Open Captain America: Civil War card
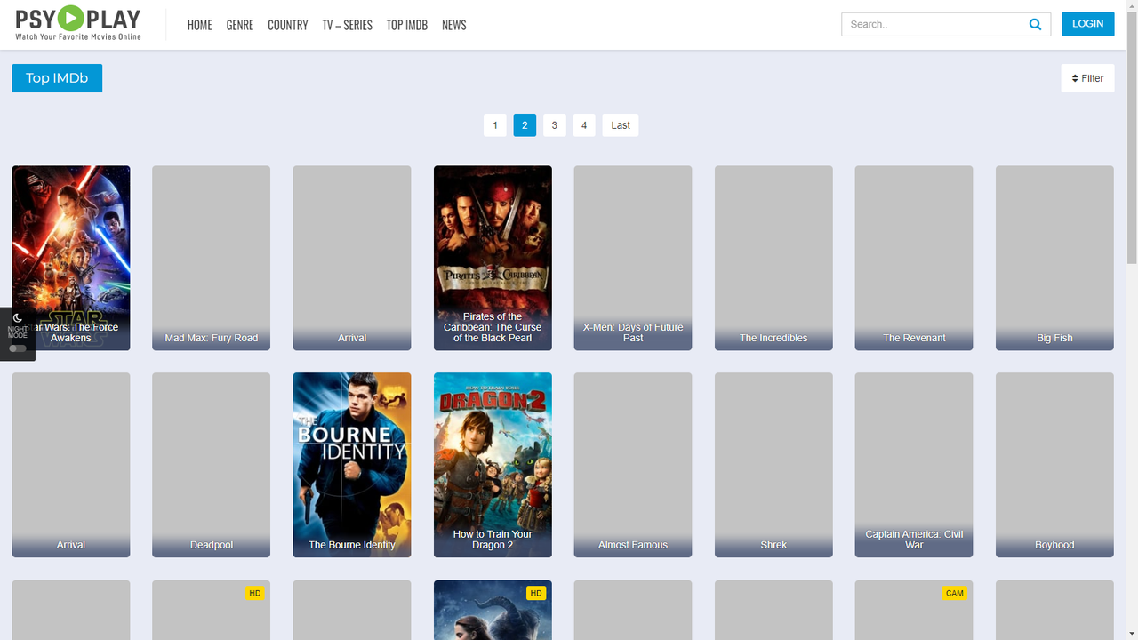The width and height of the screenshot is (1138, 640). [914, 465]
